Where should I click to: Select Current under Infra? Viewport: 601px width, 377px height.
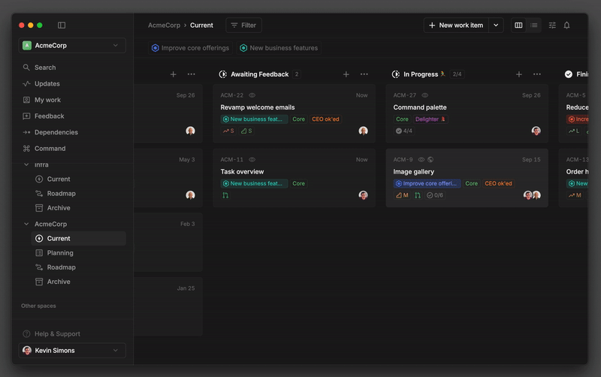point(79,179)
